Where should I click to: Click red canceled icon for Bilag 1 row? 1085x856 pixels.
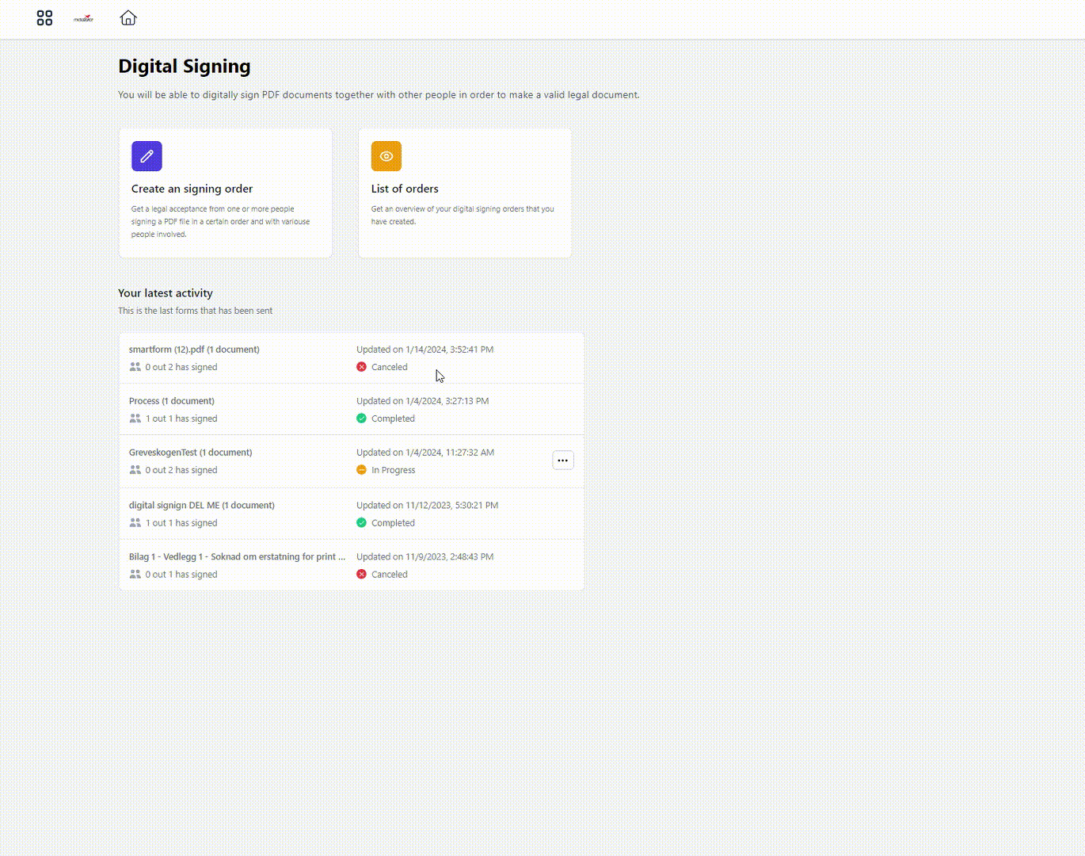[361, 575]
